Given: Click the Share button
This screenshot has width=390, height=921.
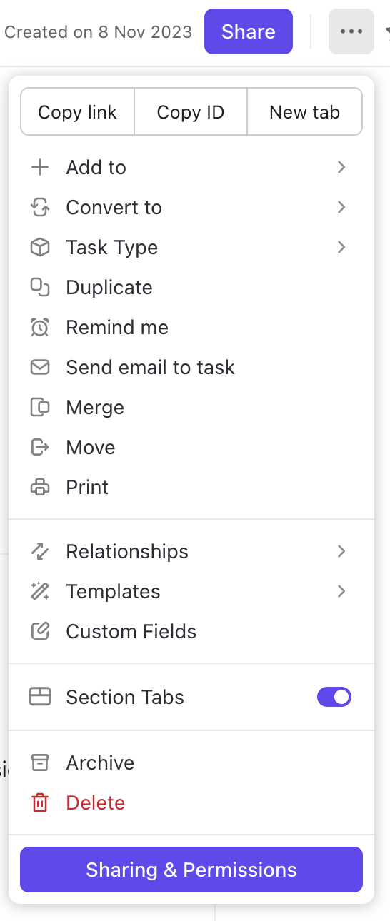Looking at the screenshot, I should click(249, 31).
